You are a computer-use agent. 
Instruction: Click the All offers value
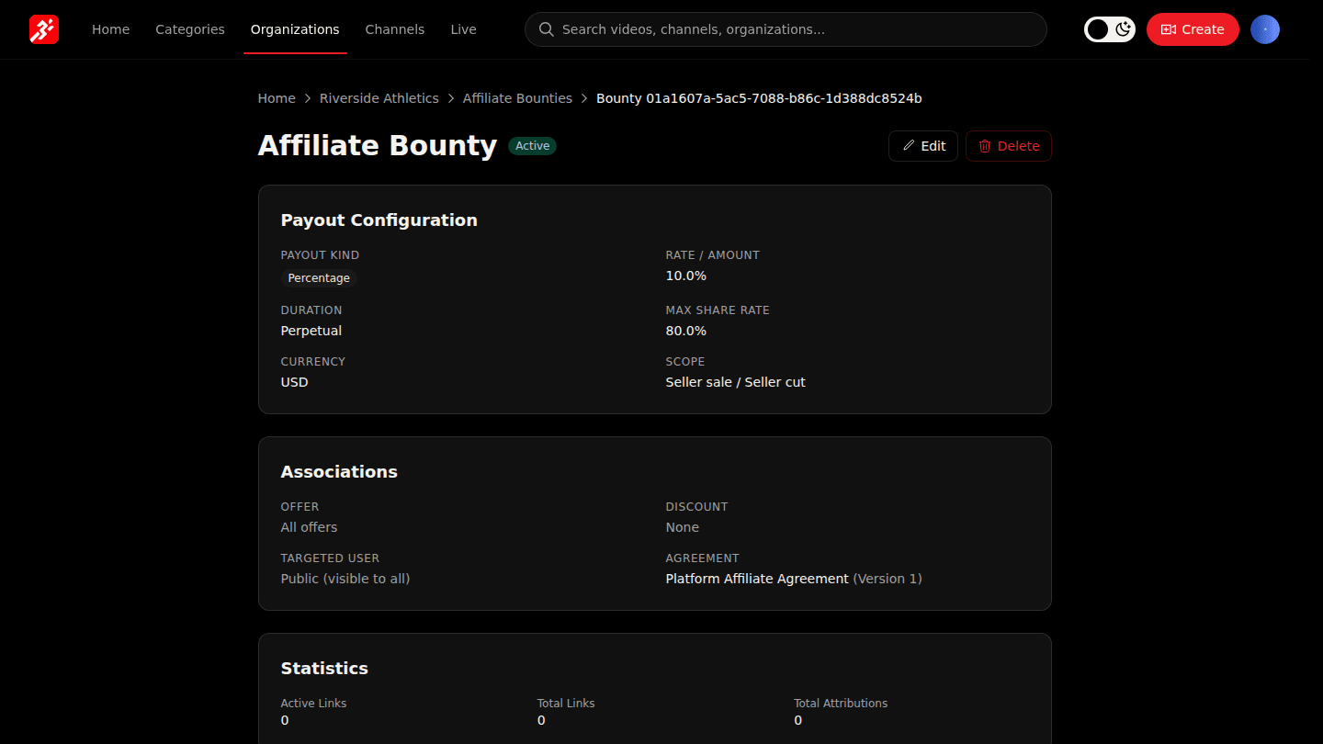[309, 527]
